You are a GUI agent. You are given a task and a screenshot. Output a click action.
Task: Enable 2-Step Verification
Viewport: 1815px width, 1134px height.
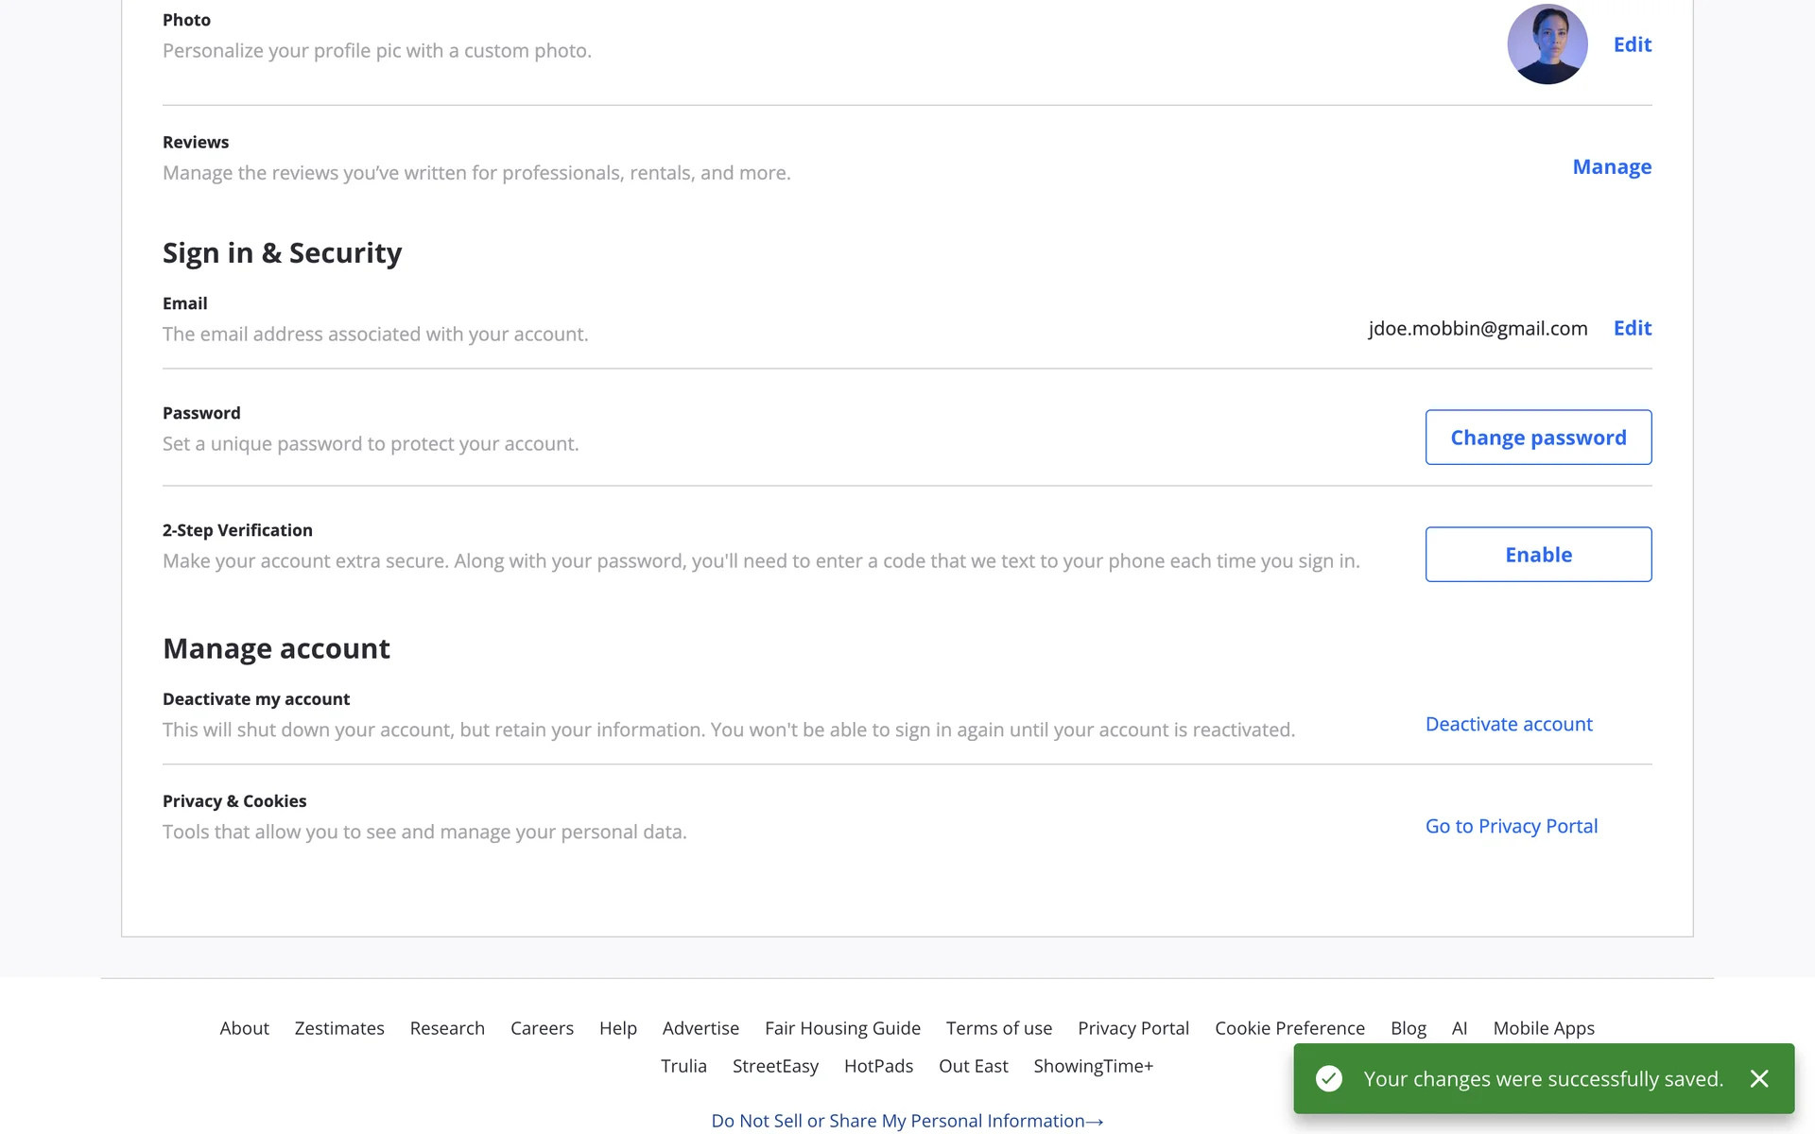click(1538, 555)
